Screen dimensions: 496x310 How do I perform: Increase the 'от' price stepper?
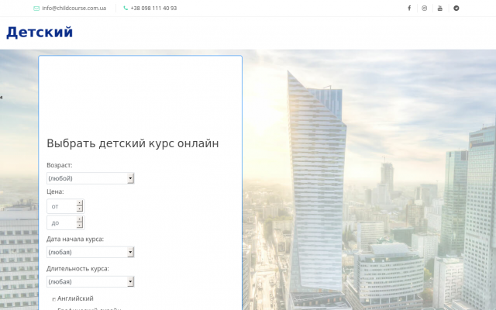point(80,203)
